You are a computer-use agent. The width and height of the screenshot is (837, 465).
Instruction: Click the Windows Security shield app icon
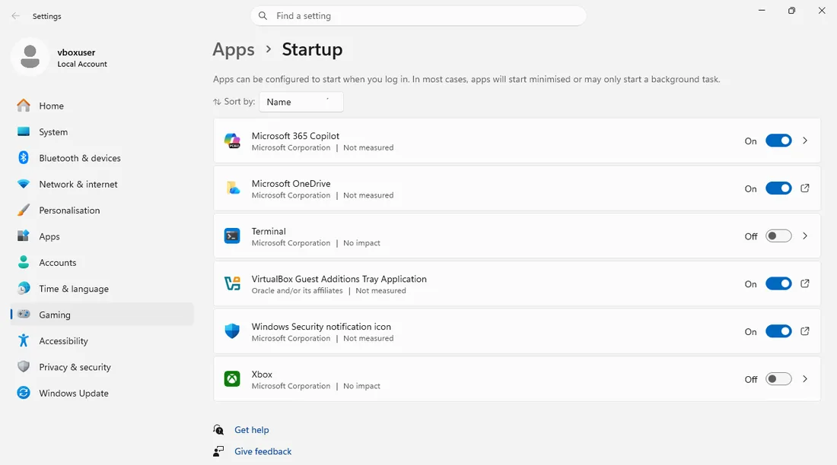tap(232, 331)
